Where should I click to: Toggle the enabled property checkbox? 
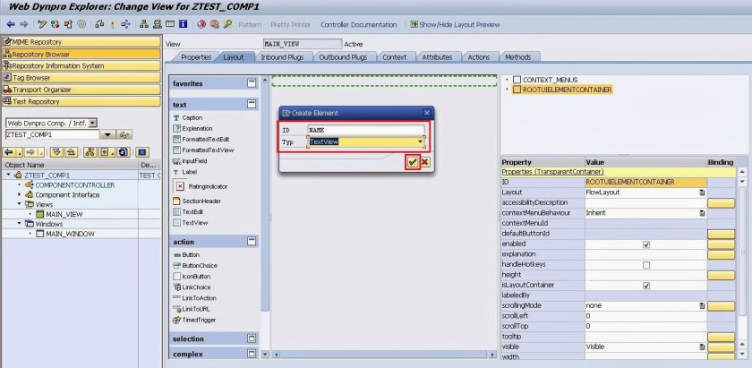(x=646, y=244)
